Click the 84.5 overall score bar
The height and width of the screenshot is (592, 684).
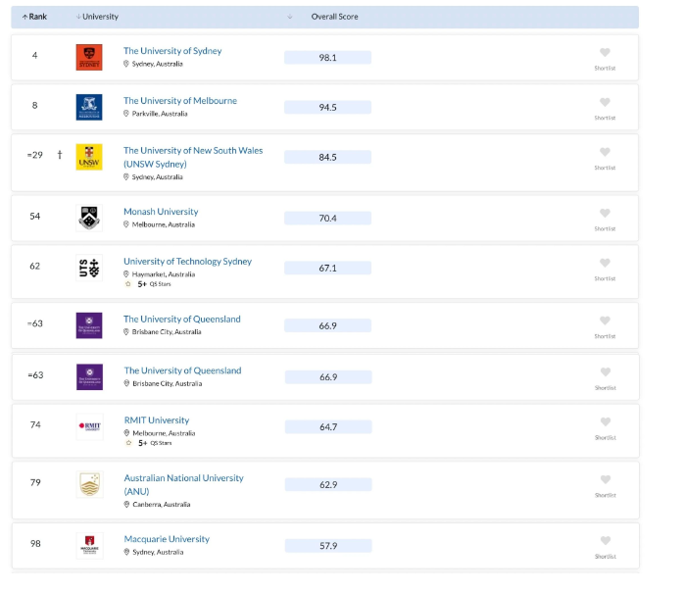click(327, 157)
